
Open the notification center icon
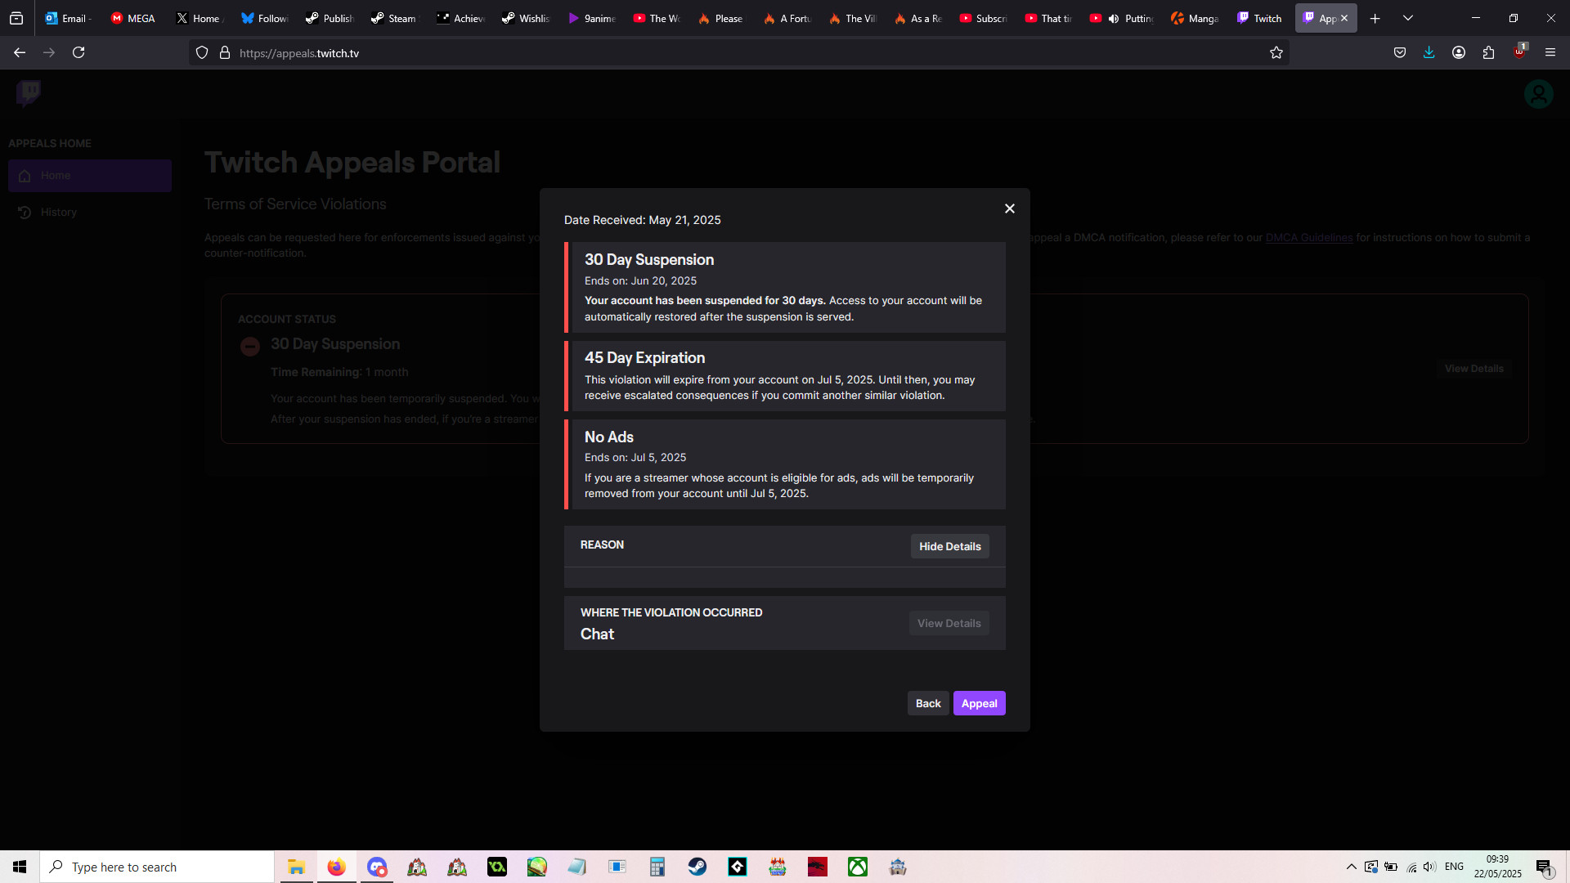[x=1544, y=867]
